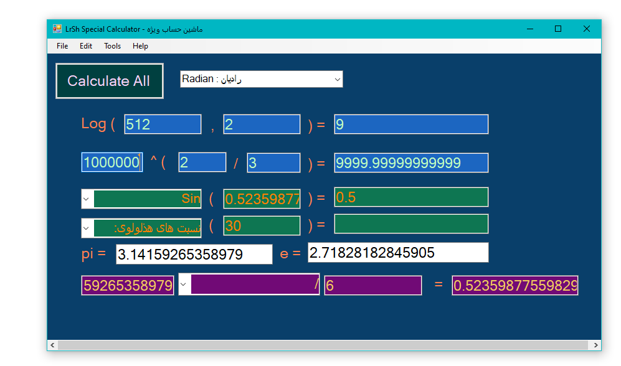Open the Tools menu
The image size is (621, 366).
(113, 46)
